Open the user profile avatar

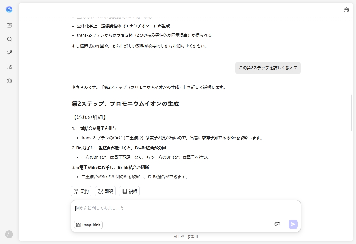click(9, 234)
